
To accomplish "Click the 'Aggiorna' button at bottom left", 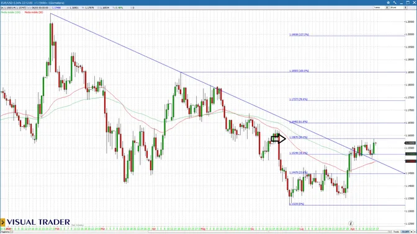I will [x=6, y=232].
